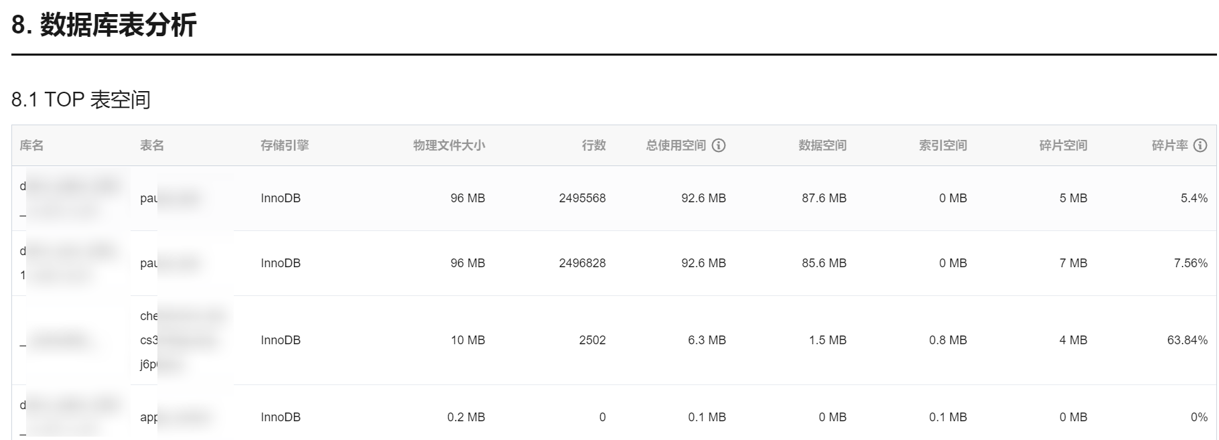Select the 索引空间 column header
Viewport: 1219px width, 440px height.
943,145
